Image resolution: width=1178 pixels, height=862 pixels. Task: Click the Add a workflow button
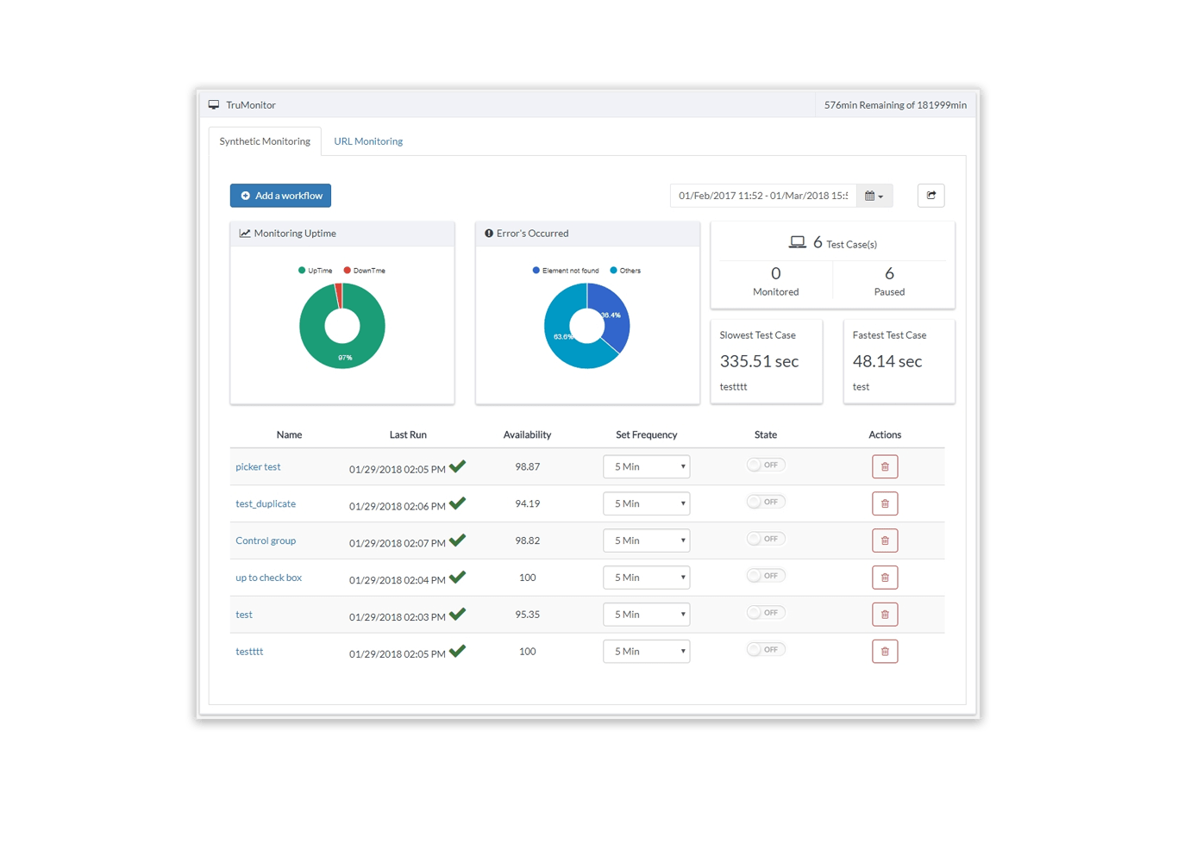[280, 196]
